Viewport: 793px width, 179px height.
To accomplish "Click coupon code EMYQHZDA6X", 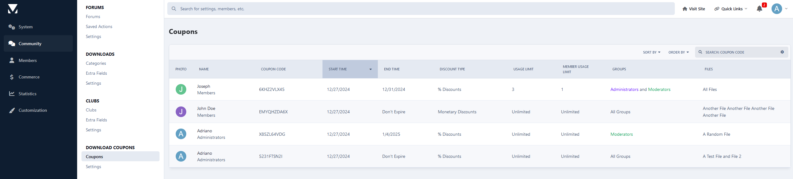I will click(273, 112).
